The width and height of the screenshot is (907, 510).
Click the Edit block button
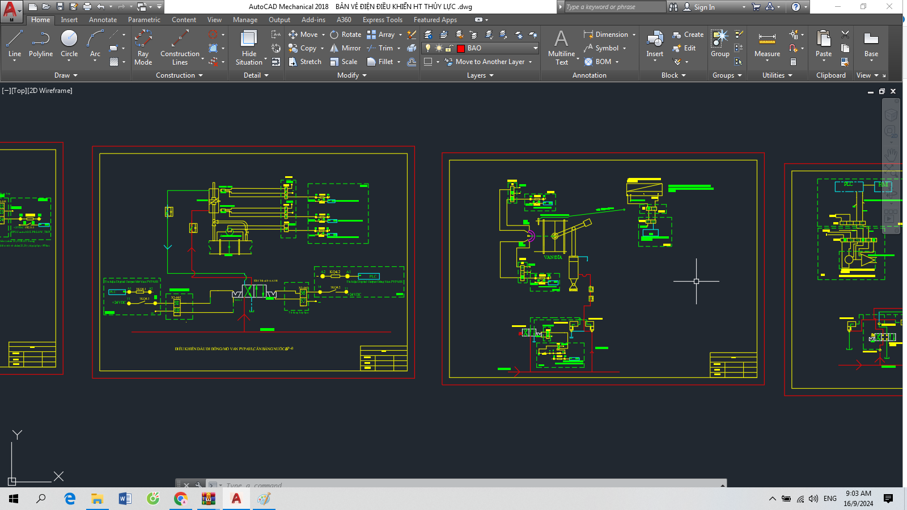coord(684,48)
